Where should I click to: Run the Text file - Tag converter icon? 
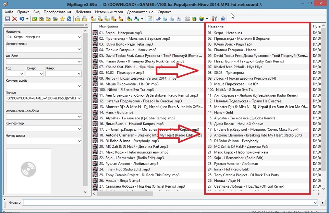tap(114, 19)
